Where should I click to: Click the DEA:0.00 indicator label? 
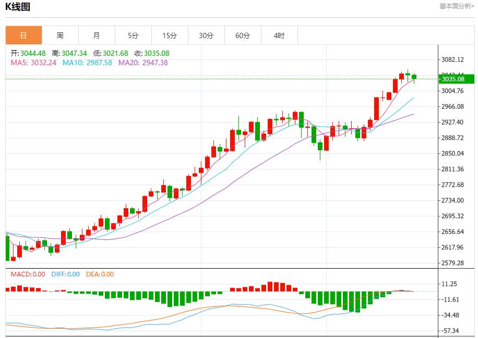100,274
